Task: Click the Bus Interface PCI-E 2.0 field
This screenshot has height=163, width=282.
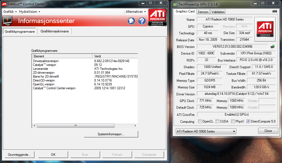Action: click(256, 60)
